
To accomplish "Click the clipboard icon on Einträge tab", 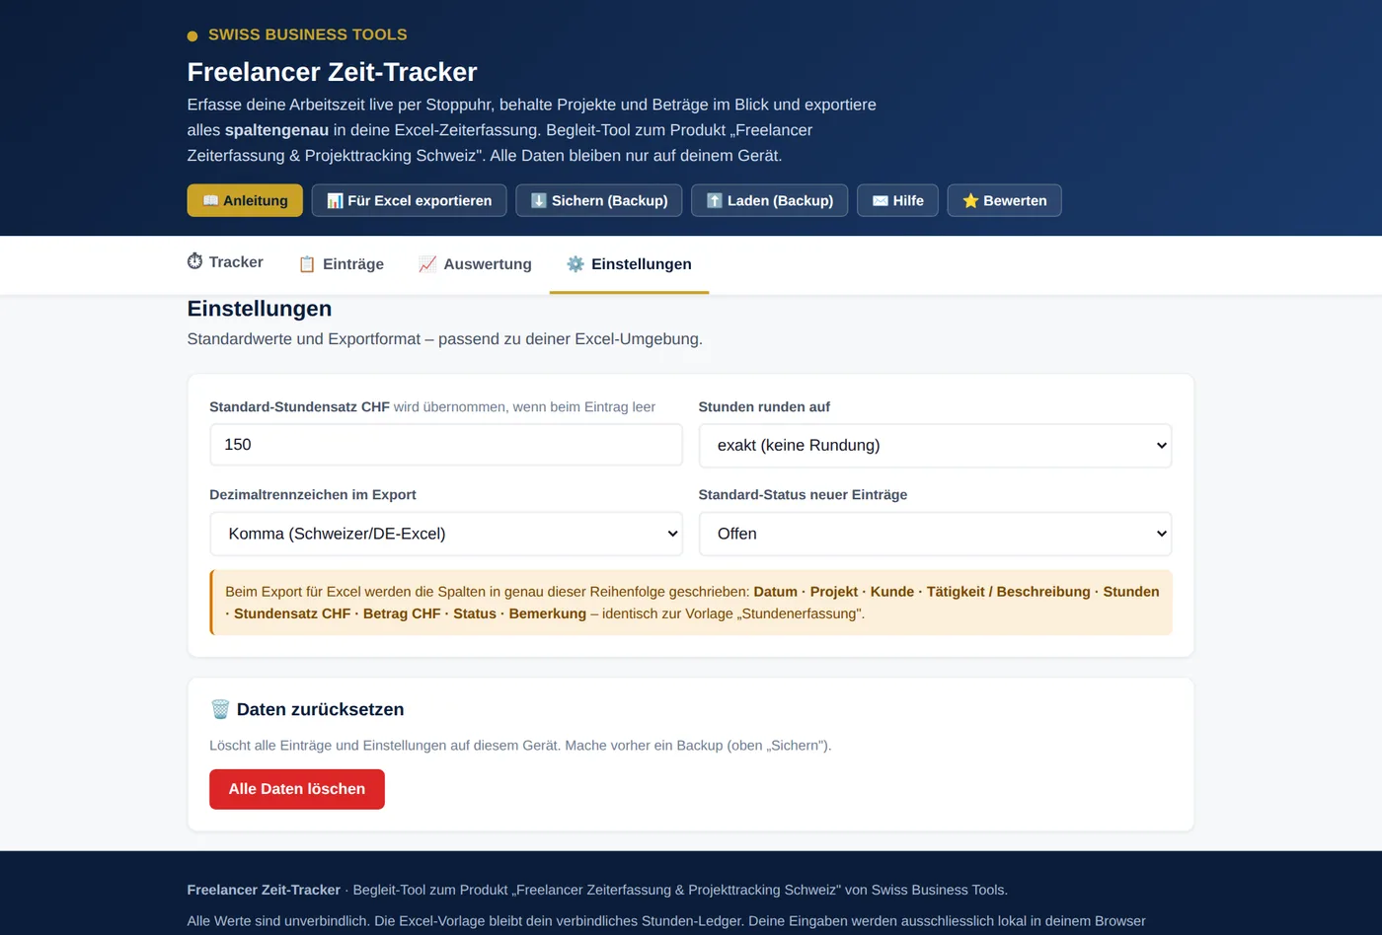I will pyautogui.click(x=307, y=264).
